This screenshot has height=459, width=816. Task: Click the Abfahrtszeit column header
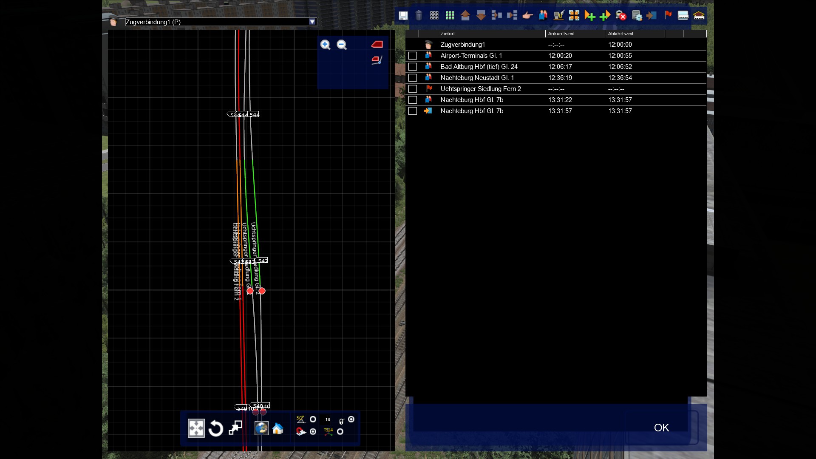pos(620,34)
